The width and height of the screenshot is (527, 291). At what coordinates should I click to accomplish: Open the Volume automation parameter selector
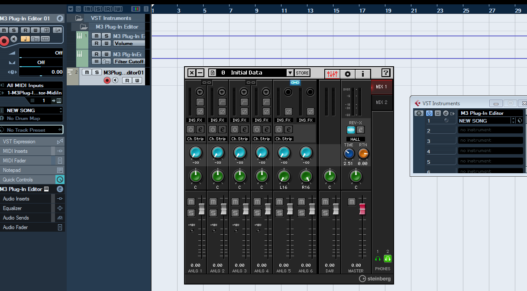(129, 43)
